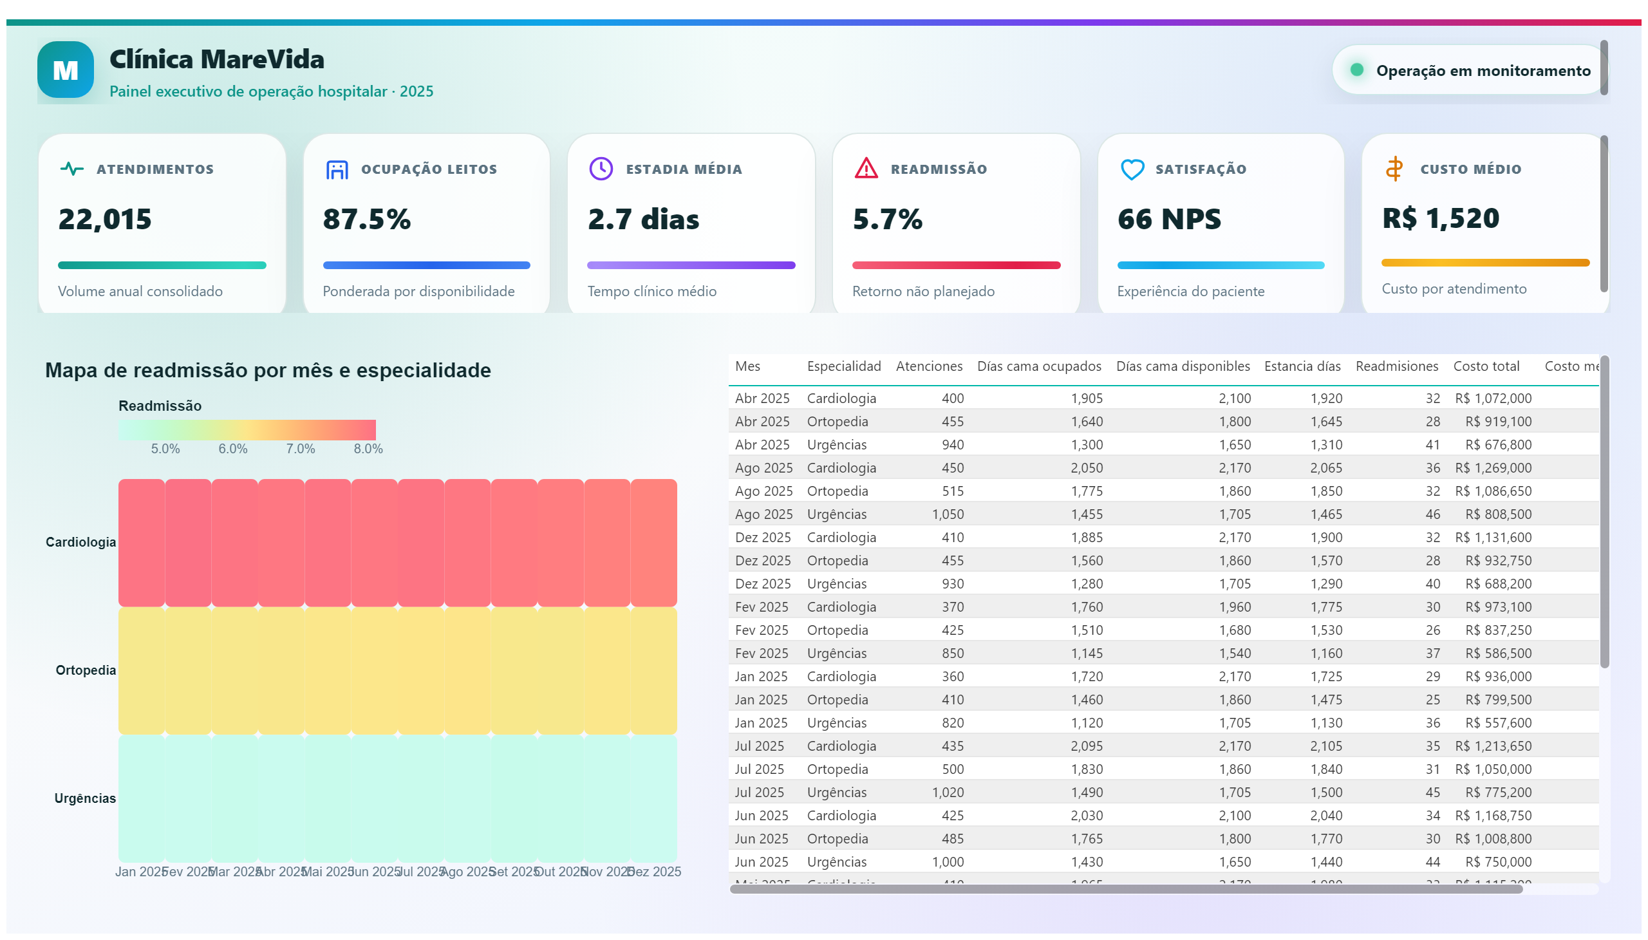Click the green monitoring status dot
Viewport: 1648px width, 940px height.
tap(1357, 70)
